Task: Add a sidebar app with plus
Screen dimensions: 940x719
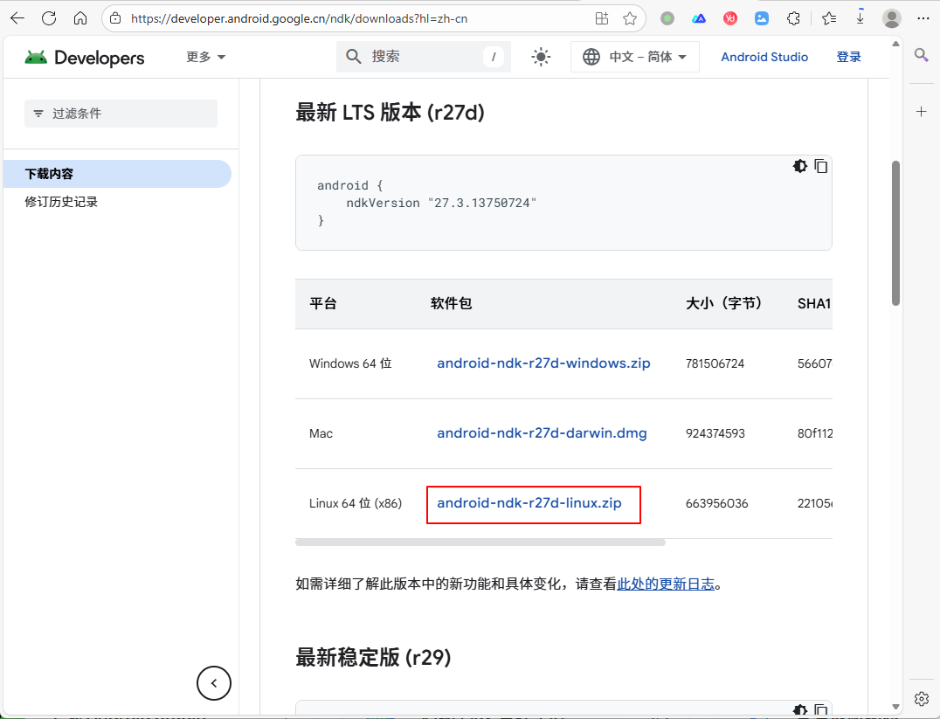Action: point(922,112)
